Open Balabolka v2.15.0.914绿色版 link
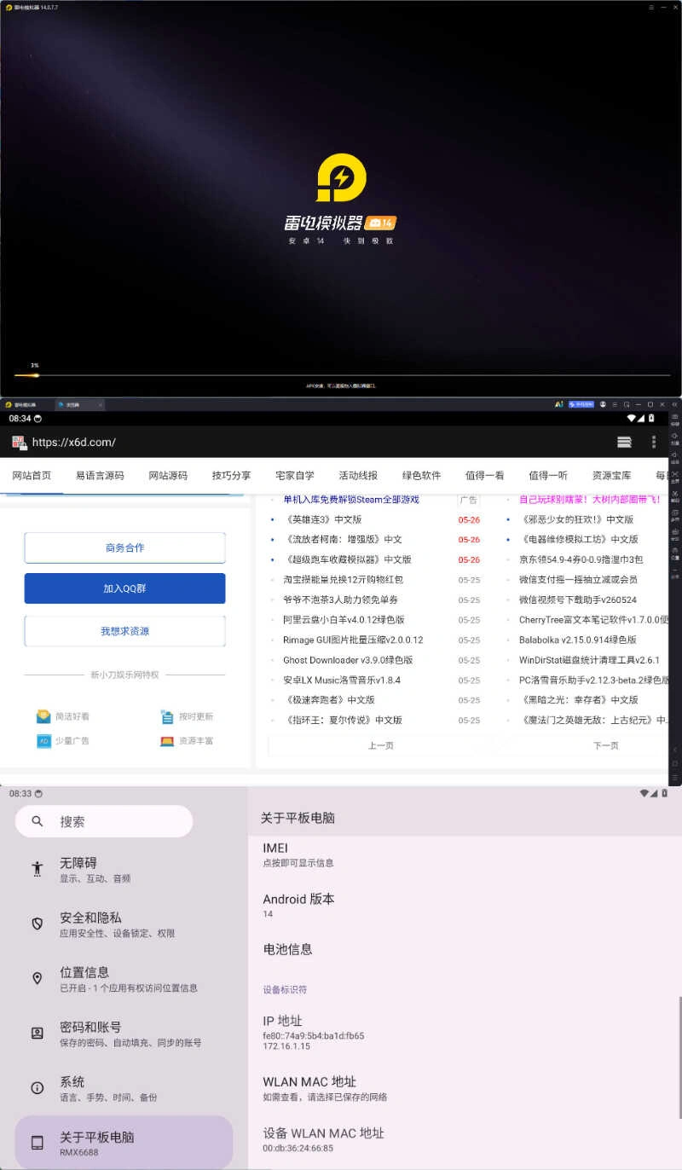The height and width of the screenshot is (1170, 682). 578,640
